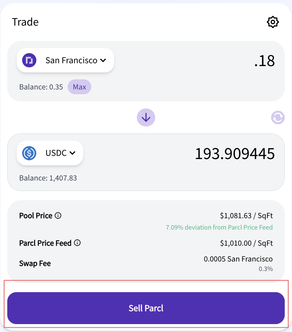
Task: Click the Swap Fee label
Action: [35, 263]
